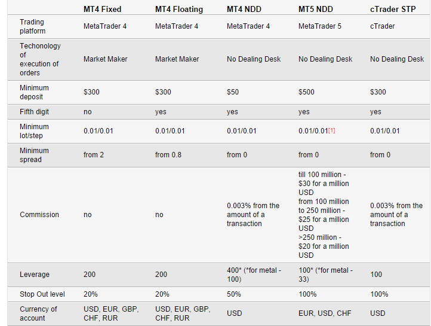Select the Leverage row label
Viewport: 431px width, 326px height.
pos(35,275)
